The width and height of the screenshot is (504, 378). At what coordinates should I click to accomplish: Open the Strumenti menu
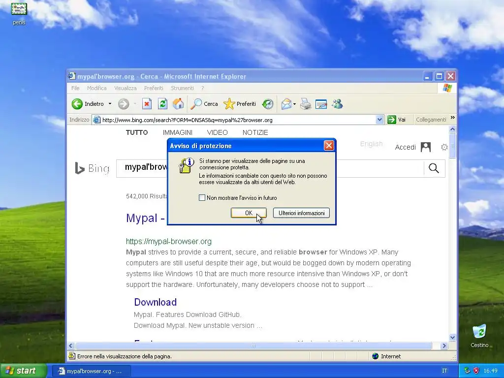pyautogui.click(x=182, y=88)
